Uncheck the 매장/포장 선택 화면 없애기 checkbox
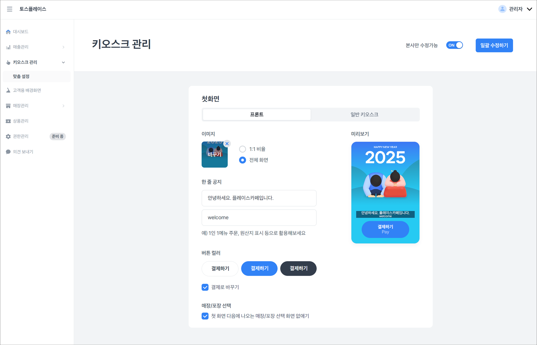Viewport: 537px width, 345px height. click(205, 316)
